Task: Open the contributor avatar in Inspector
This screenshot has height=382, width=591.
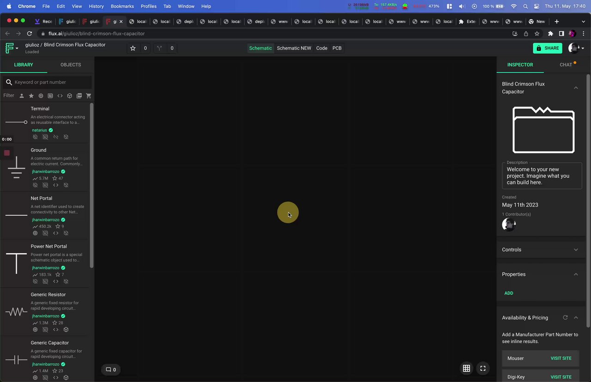Action: point(509,224)
